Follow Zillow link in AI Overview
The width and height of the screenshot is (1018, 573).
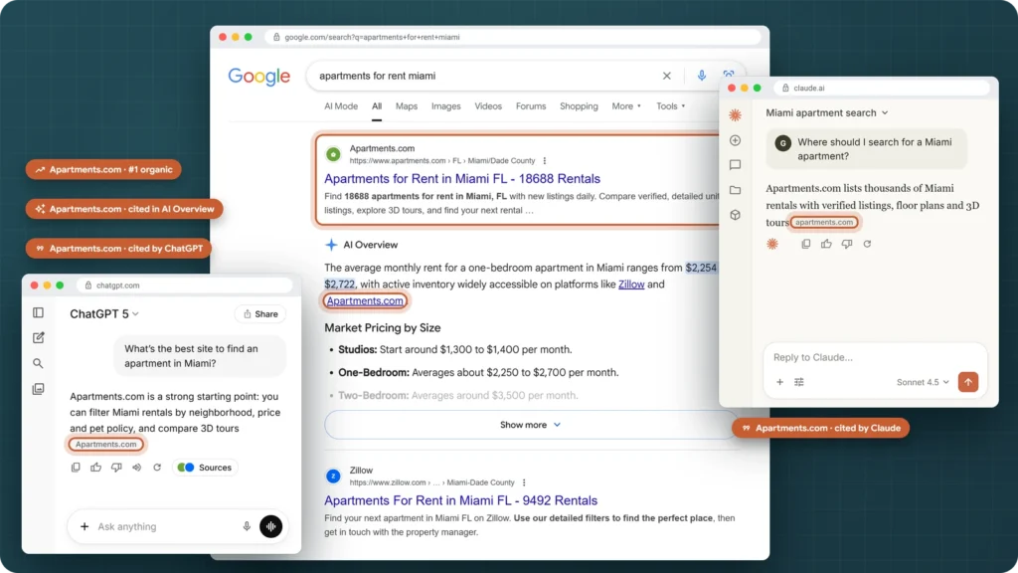[x=631, y=284]
